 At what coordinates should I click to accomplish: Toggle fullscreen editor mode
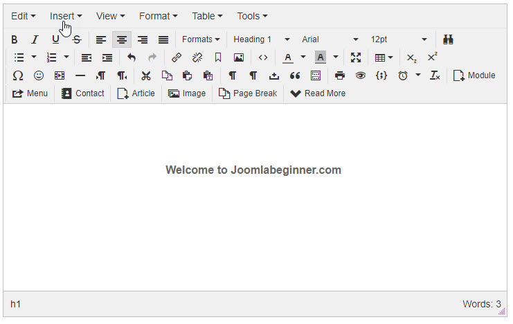(356, 57)
